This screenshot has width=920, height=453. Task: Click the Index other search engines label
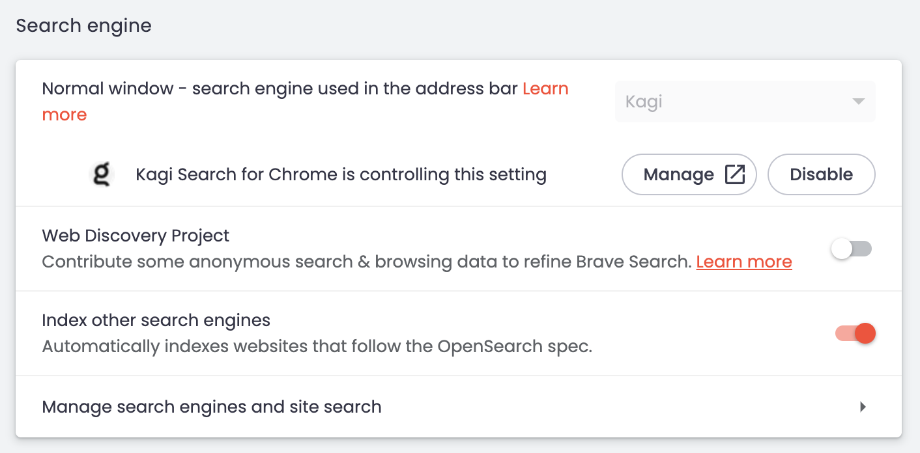point(156,320)
